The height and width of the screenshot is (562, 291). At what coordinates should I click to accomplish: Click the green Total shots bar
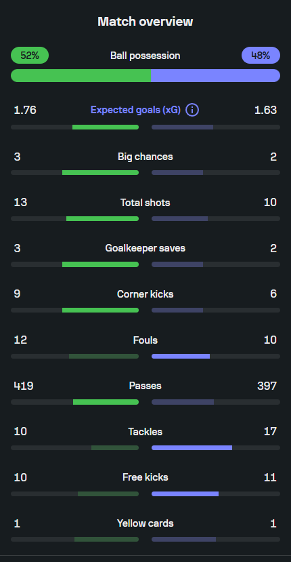coord(102,219)
